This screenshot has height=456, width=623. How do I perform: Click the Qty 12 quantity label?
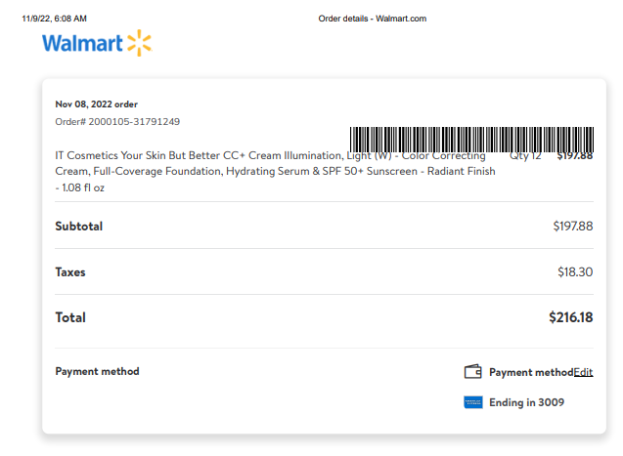coord(525,155)
